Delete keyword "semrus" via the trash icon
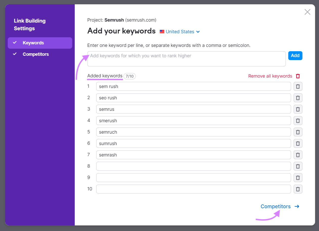Screen dimensions: 319x231 pyautogui.click(x=298, y=109)
